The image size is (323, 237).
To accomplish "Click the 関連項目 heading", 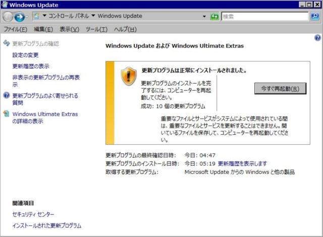I will pyautogui.click(x=23, y=203).
